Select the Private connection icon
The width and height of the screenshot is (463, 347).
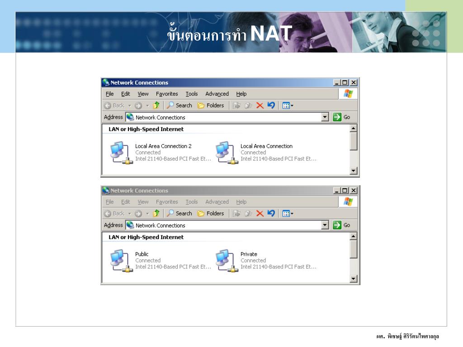click(227, 261)
